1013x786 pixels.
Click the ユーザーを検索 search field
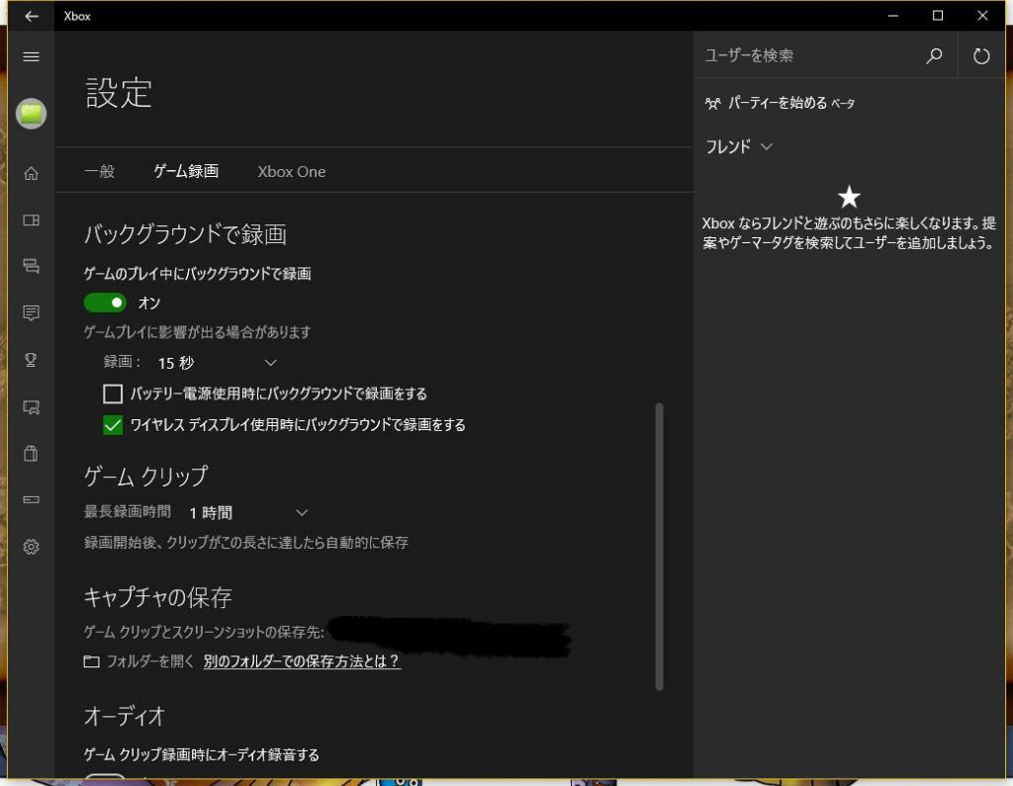click(809, 55)
